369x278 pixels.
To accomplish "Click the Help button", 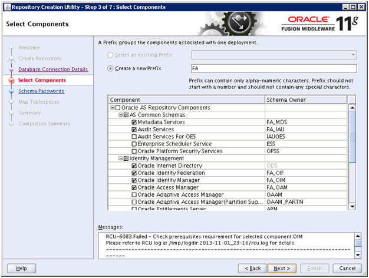I will (21, 269).
